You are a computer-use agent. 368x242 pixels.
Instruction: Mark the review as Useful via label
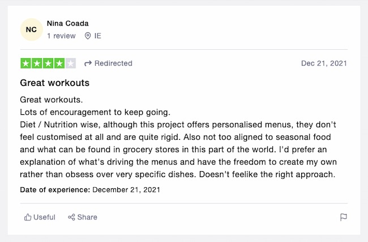45,217
